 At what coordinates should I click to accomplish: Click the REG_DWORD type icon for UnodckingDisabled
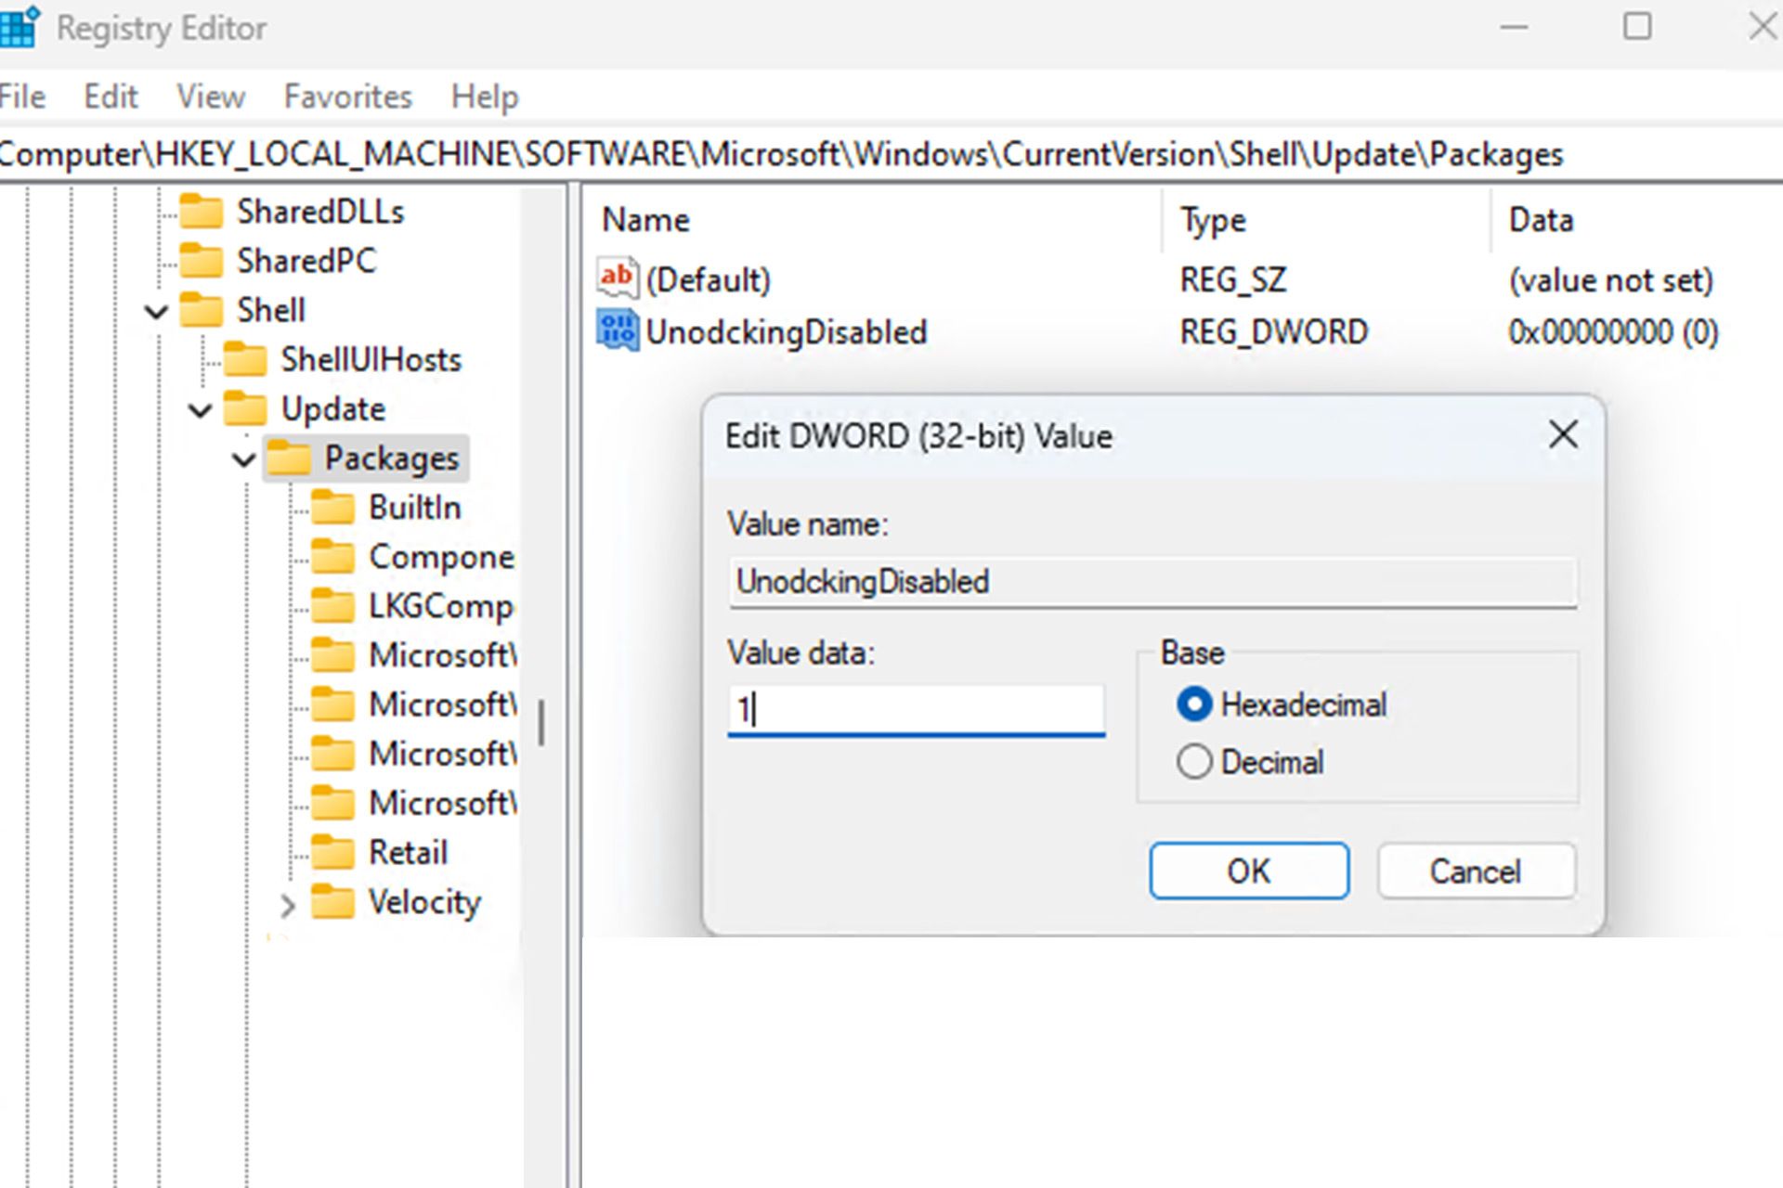(x=616, y=331)
